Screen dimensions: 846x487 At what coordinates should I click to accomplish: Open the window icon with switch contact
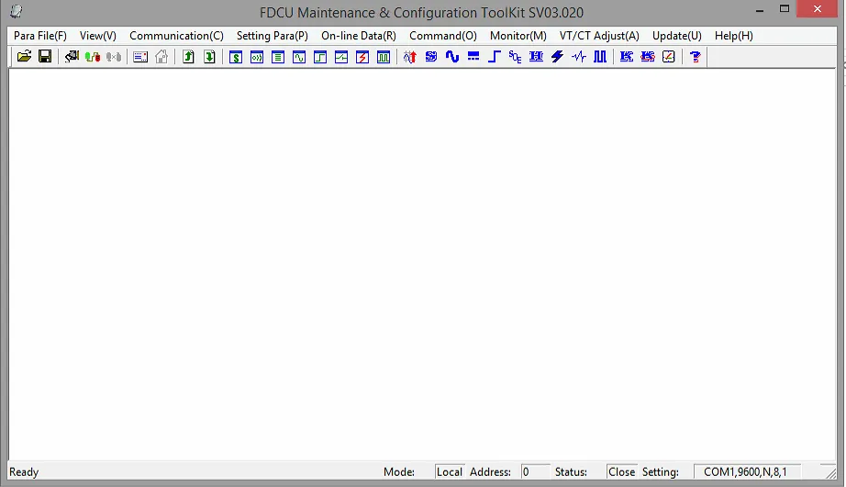[341, 57]
